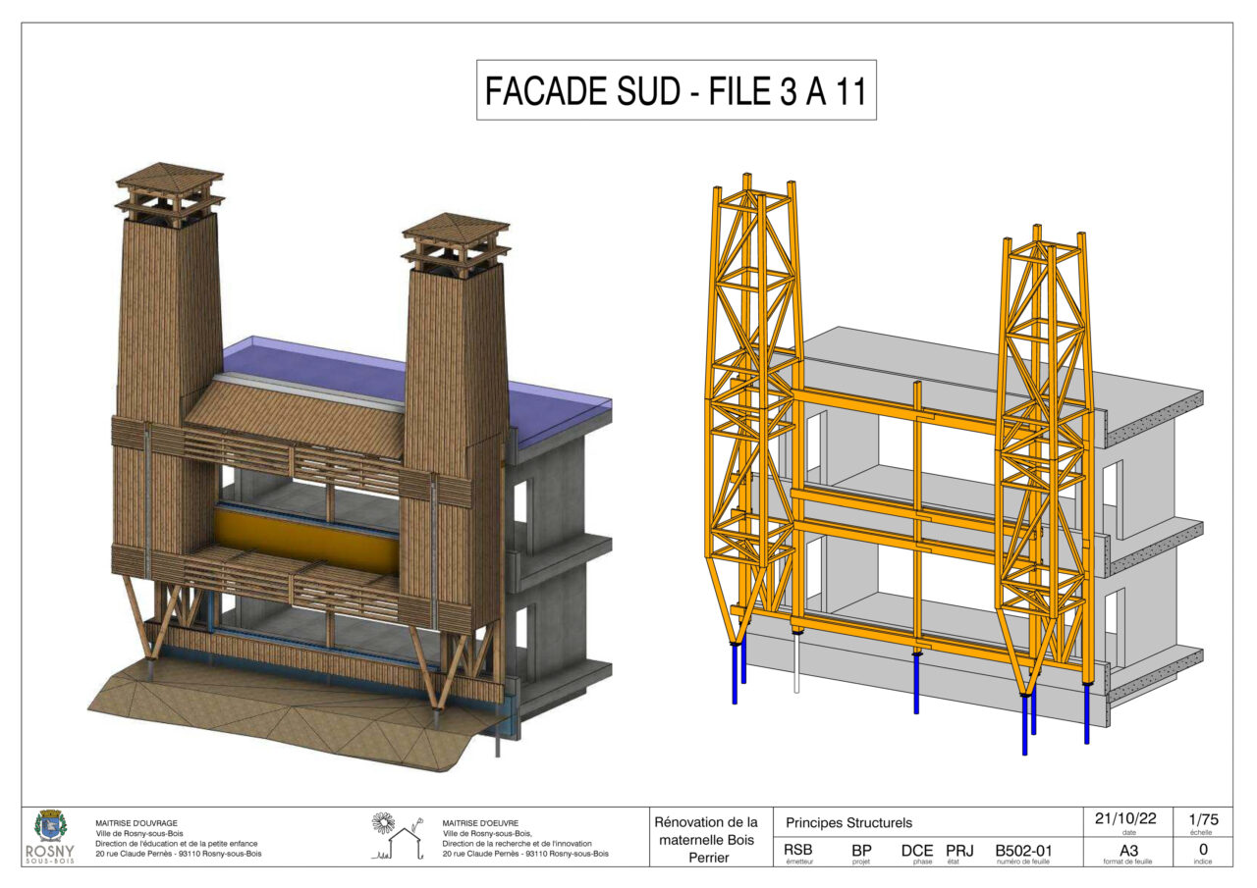The height and width of the screenshot is (888, 1257).
Task: Click the DCE phase code
Action: pyautogui.click(x=916, y=850)
